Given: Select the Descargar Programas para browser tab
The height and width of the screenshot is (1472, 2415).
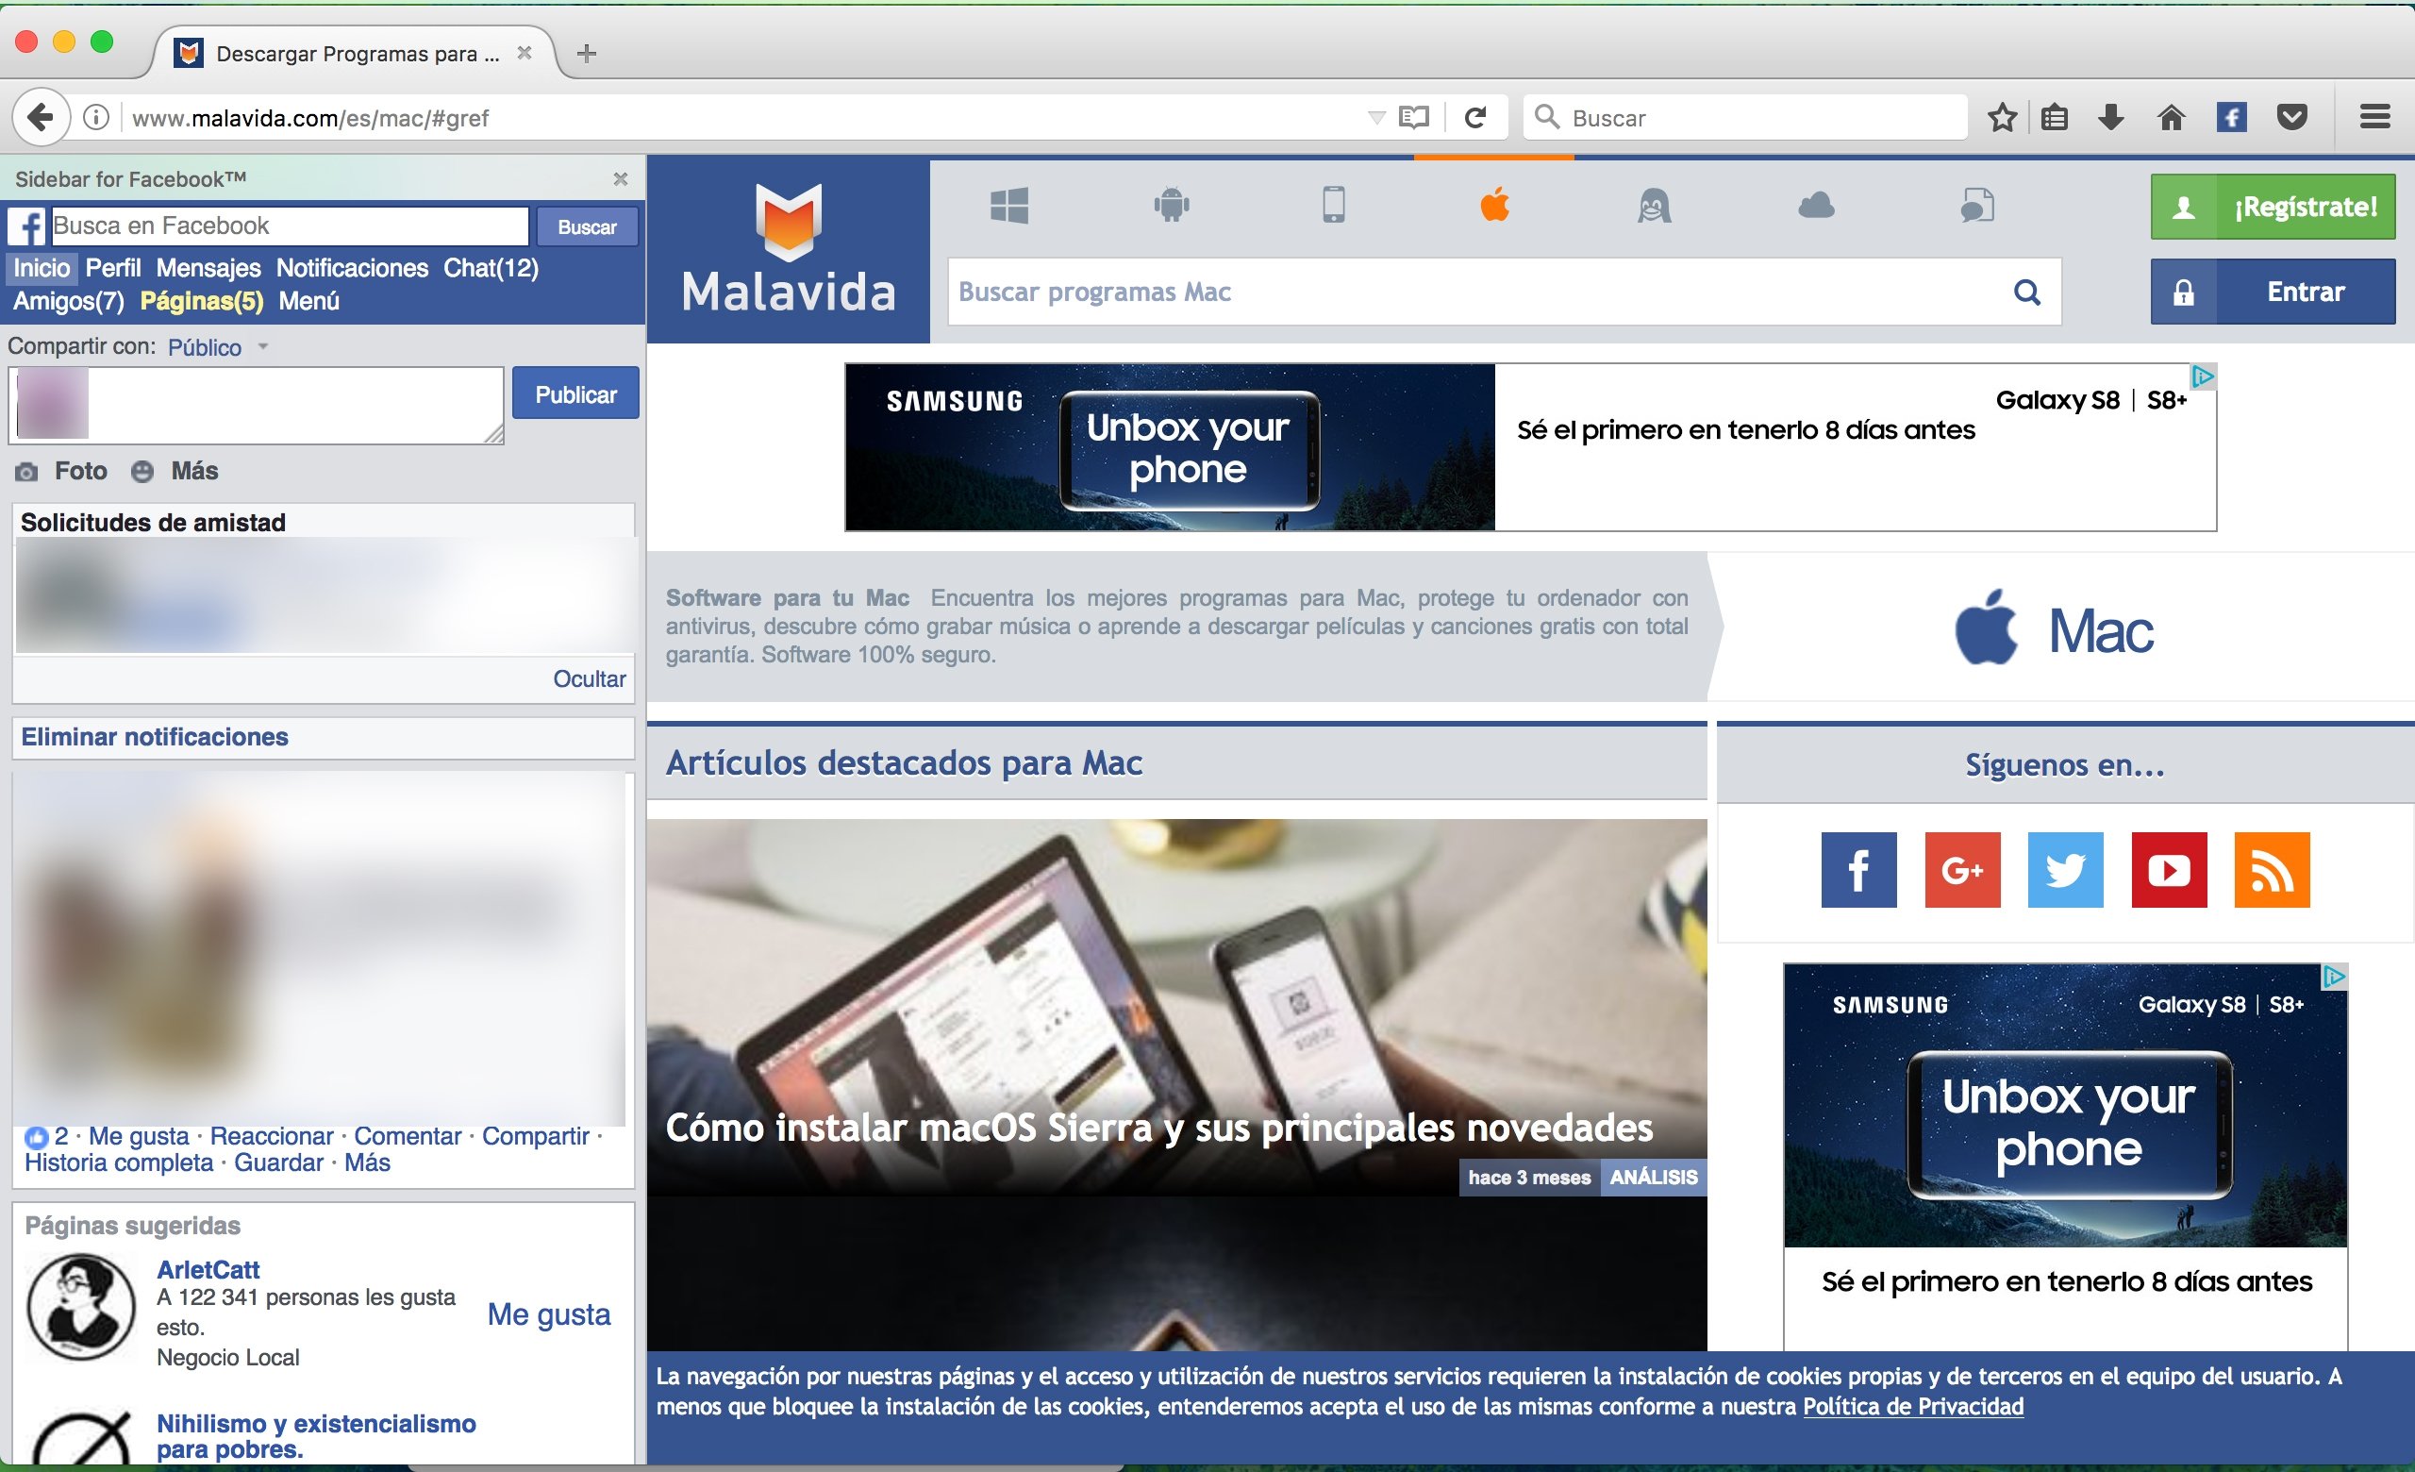Looking at the screenshot, I should (353, 53).
